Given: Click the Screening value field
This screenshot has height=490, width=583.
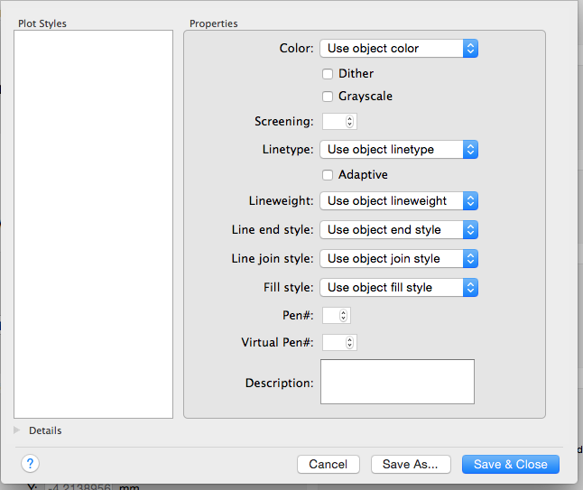Looking at the screenshot, I should pyautogui.click(x=333, y=121).
